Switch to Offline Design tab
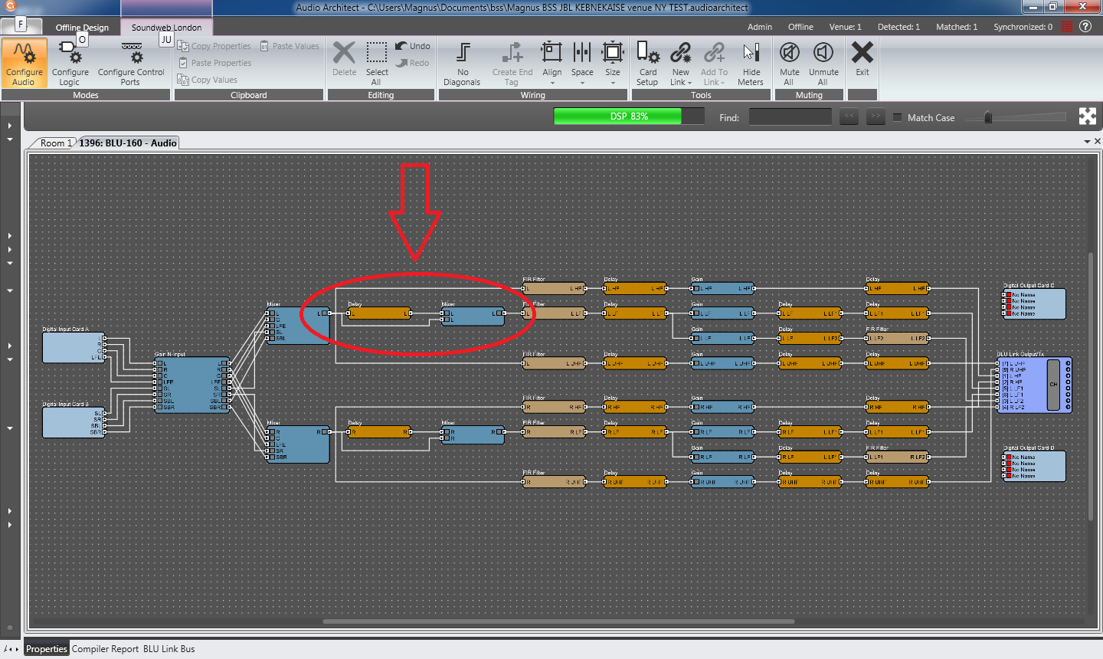 point(82,27)
